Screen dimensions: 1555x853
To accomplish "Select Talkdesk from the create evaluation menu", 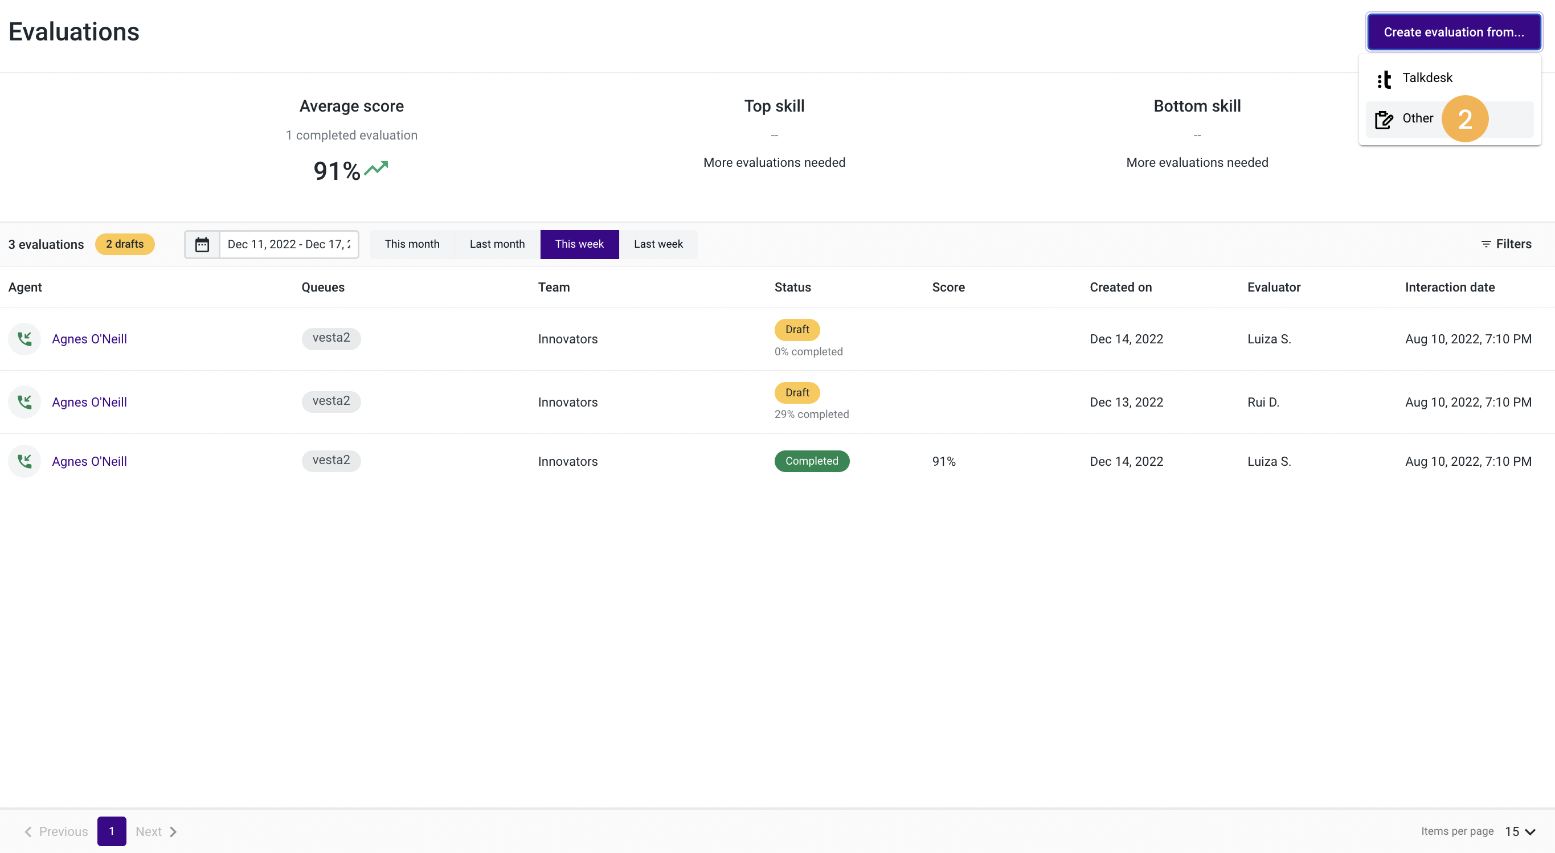I will click(x=1427, y=78).
